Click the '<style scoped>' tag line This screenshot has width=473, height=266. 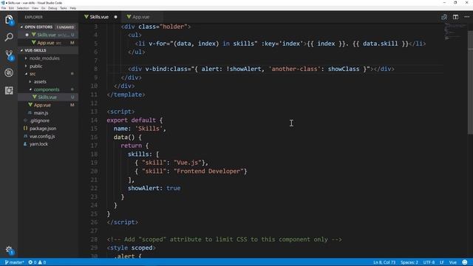pos(132,248)
